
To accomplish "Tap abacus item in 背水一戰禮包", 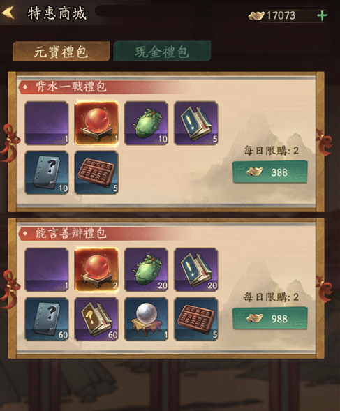I will coord(96,173).
